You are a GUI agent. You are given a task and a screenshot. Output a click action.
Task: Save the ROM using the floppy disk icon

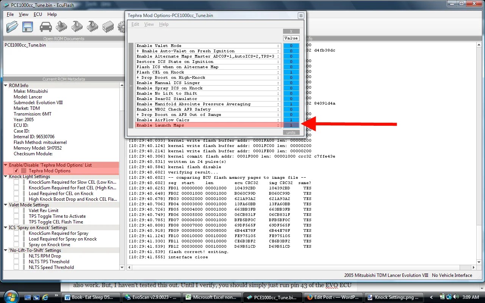(28, 27)
